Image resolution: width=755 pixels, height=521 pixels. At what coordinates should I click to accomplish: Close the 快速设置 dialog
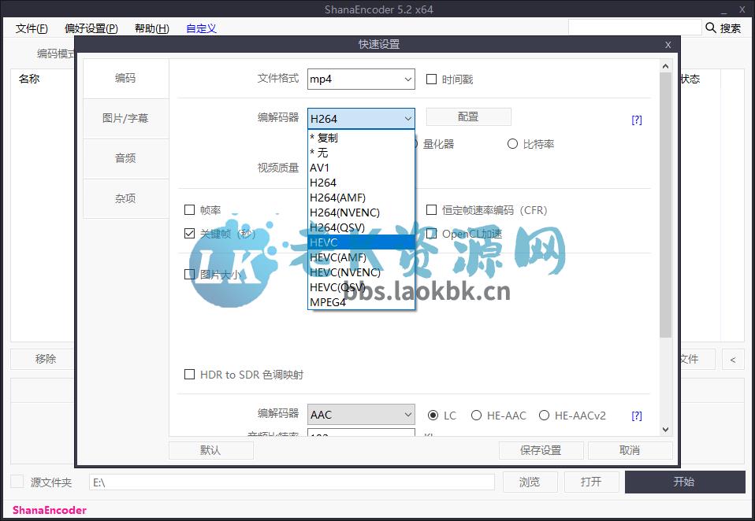click(x=668, y=45)
